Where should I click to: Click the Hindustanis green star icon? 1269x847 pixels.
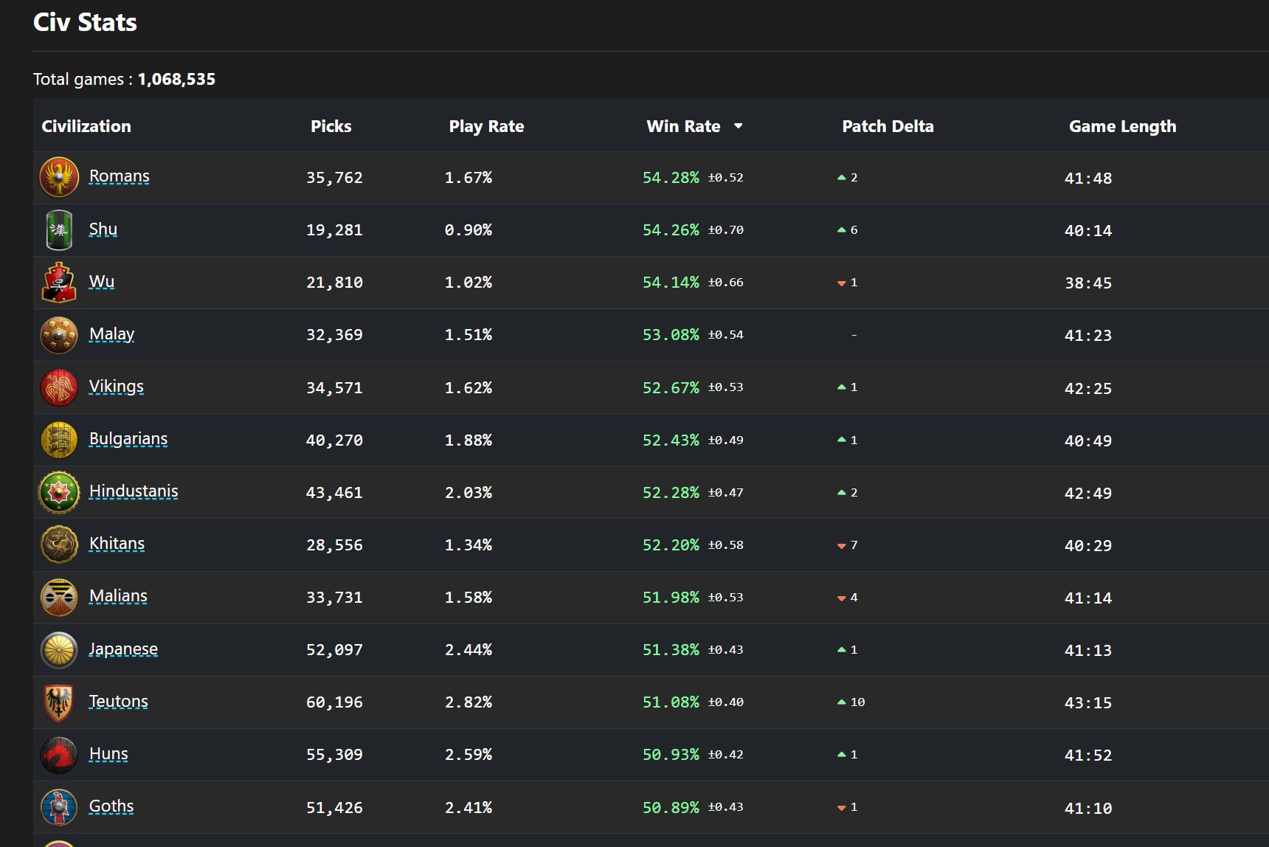pyautogui.click(x=59, y=492)
